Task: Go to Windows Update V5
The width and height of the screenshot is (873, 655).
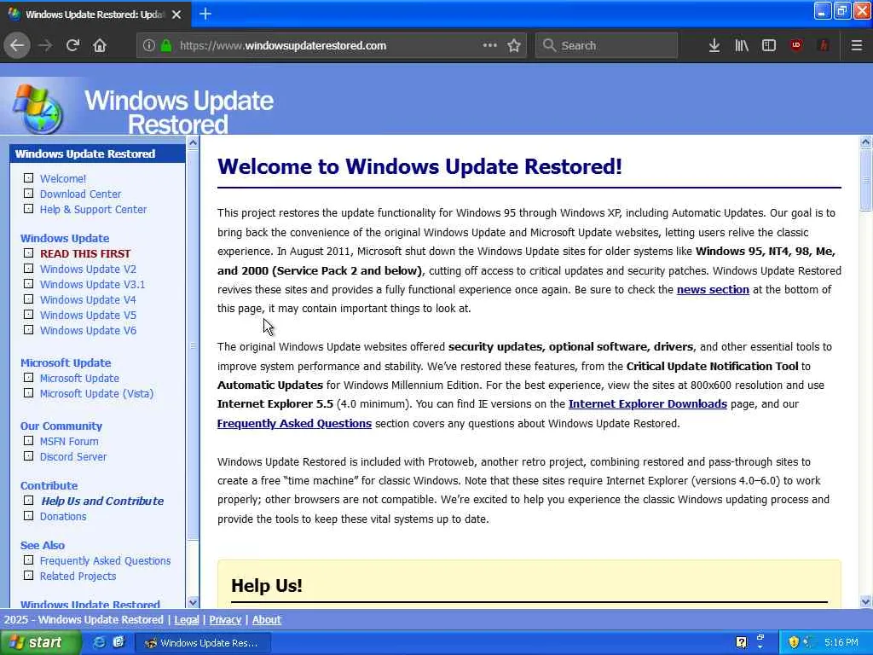Action: pyautogui.click(x=88, y=316)
